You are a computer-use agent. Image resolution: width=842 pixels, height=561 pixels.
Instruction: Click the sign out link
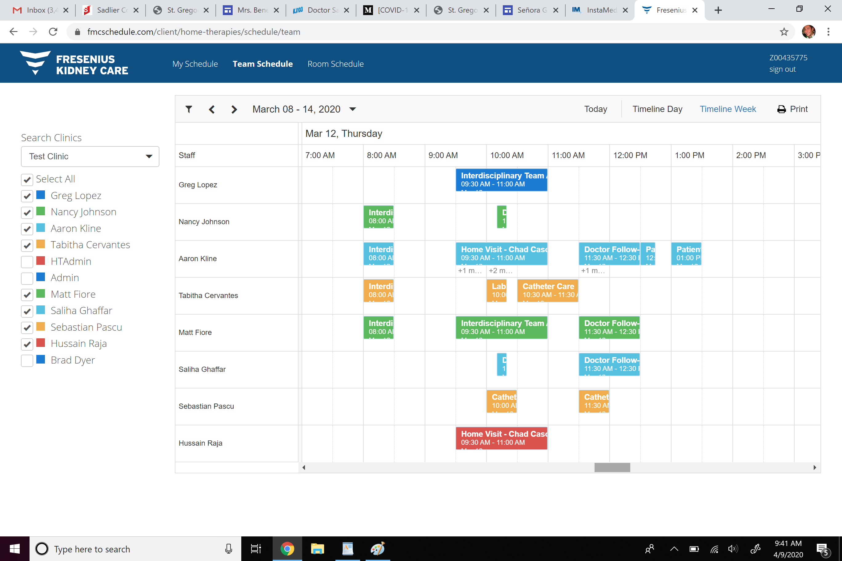pos(782,70)
